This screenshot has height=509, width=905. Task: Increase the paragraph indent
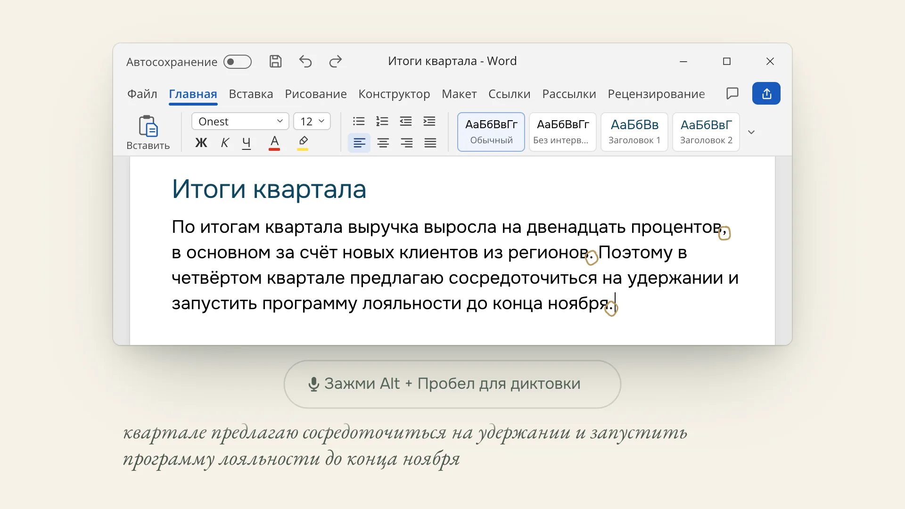(x=429, y=121)
